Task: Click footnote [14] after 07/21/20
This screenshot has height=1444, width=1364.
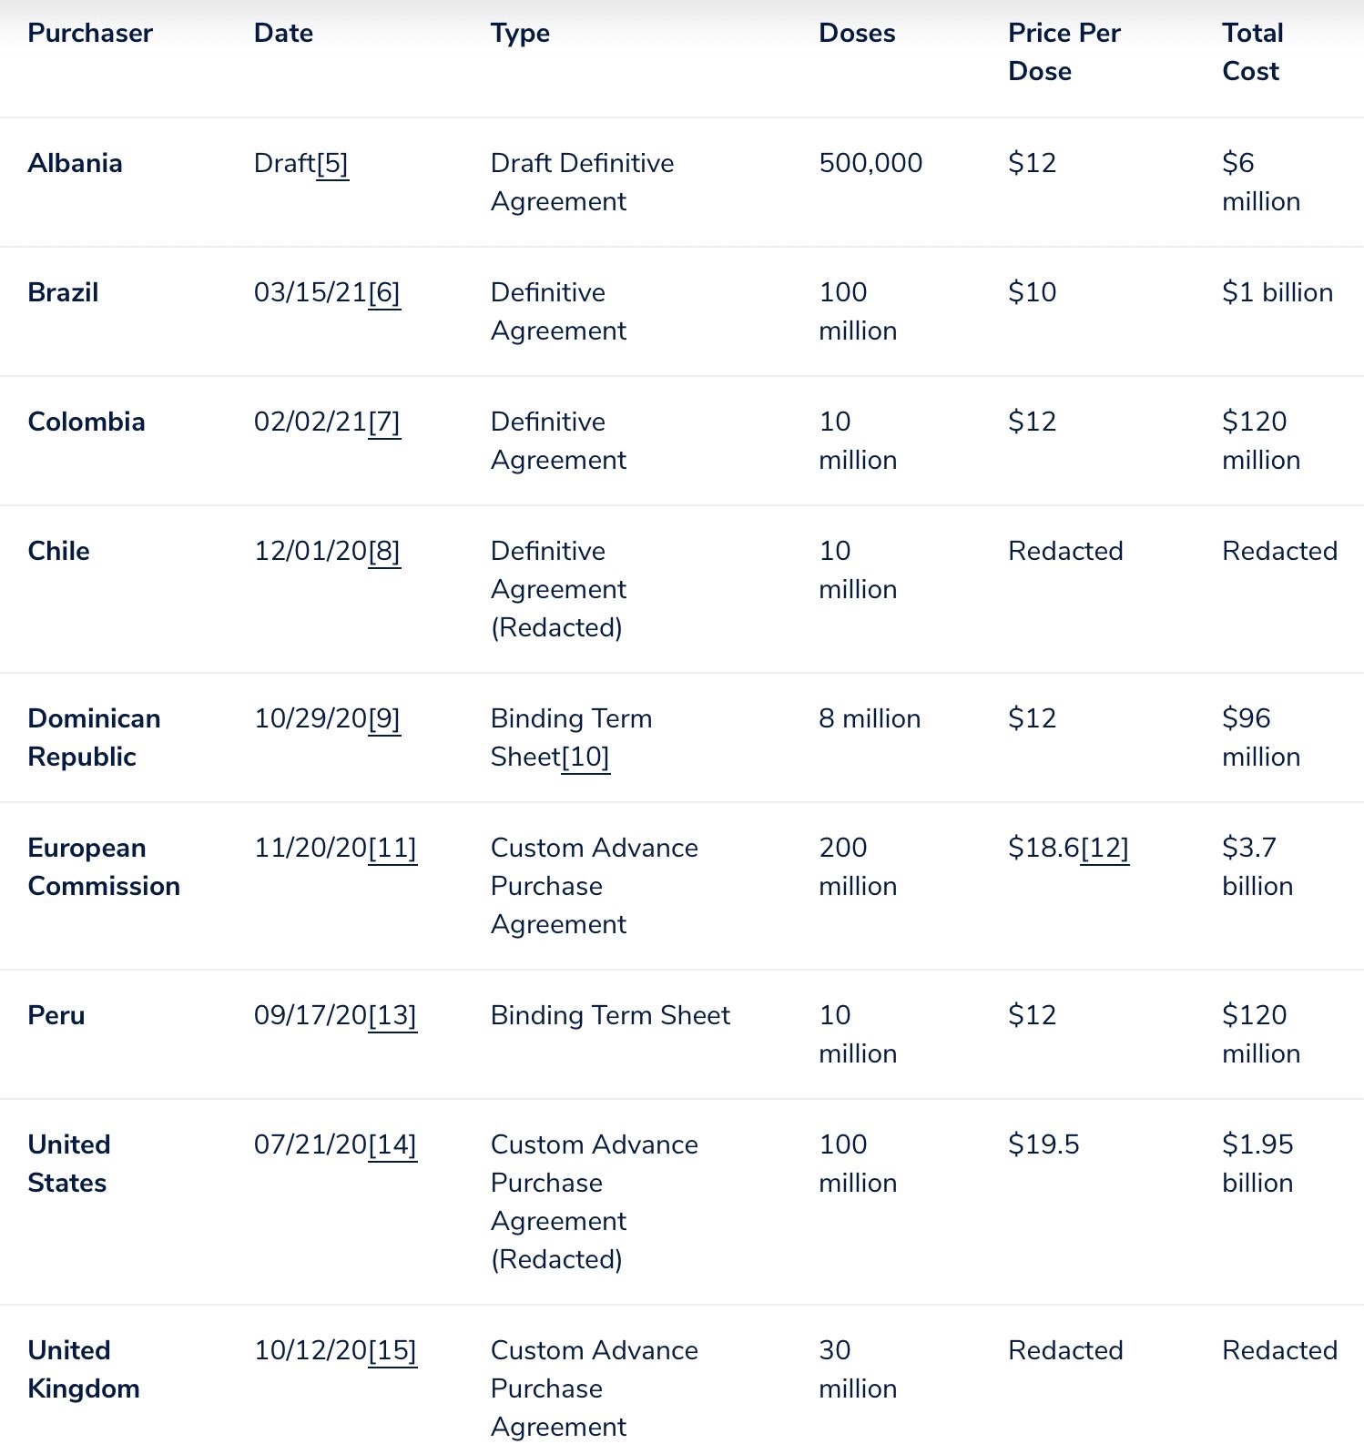Action: [392, 1145]
